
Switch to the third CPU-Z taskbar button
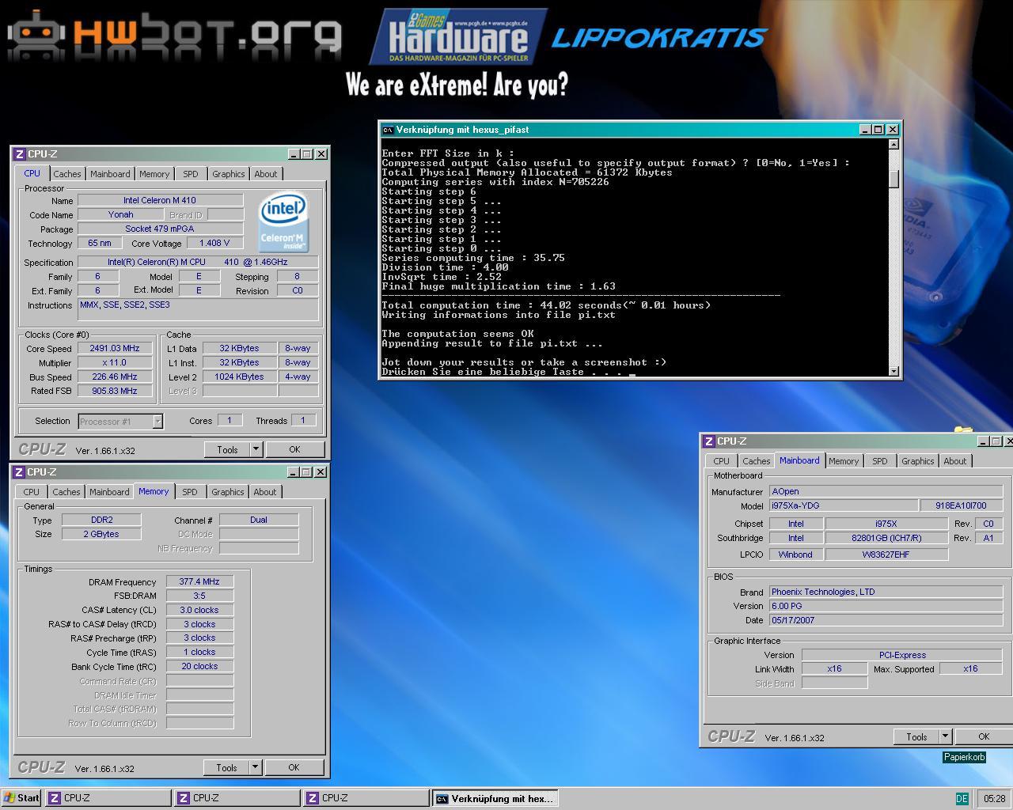pos(366,798)
